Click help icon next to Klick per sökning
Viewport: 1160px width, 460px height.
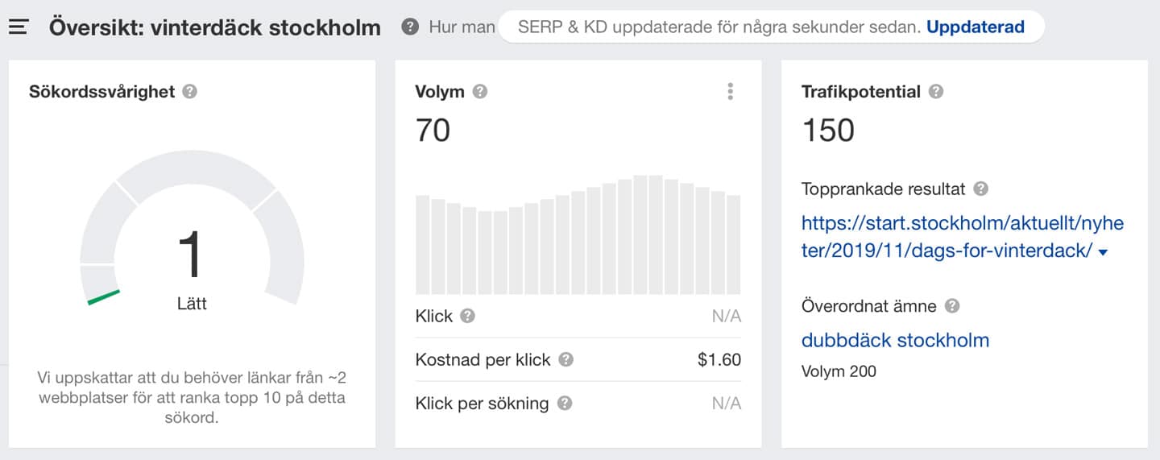pyautogui.click(x=565, y=404)
